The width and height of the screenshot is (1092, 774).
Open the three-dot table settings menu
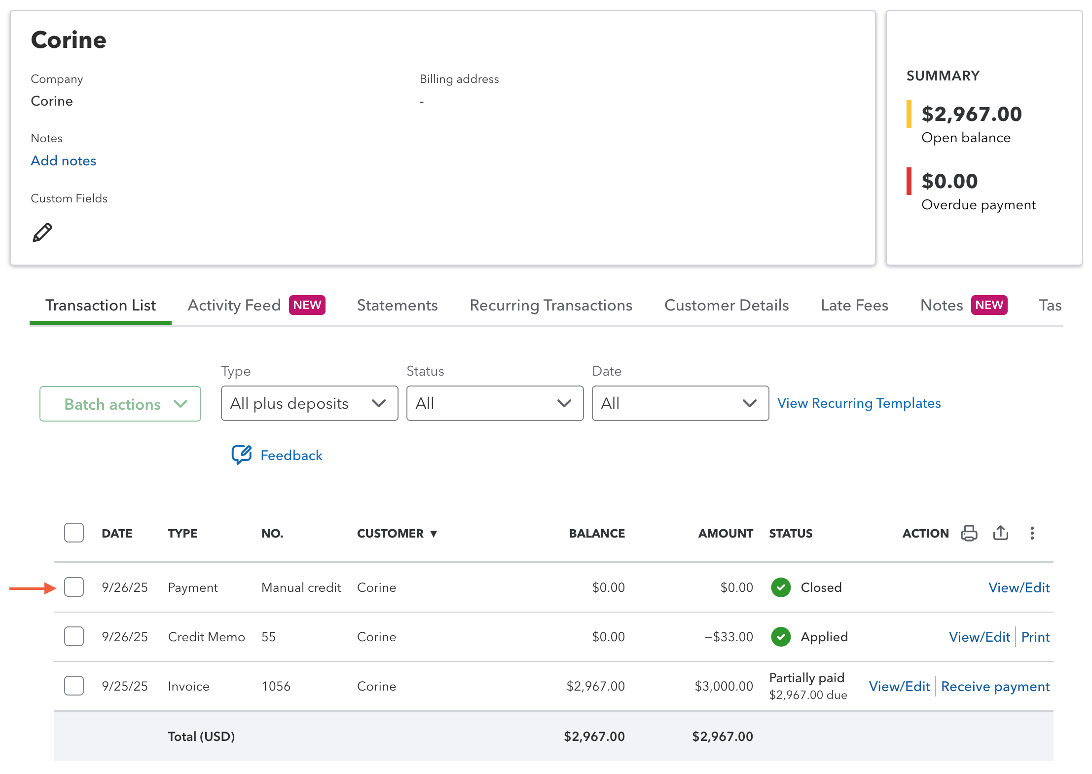tap(1032, 533)
